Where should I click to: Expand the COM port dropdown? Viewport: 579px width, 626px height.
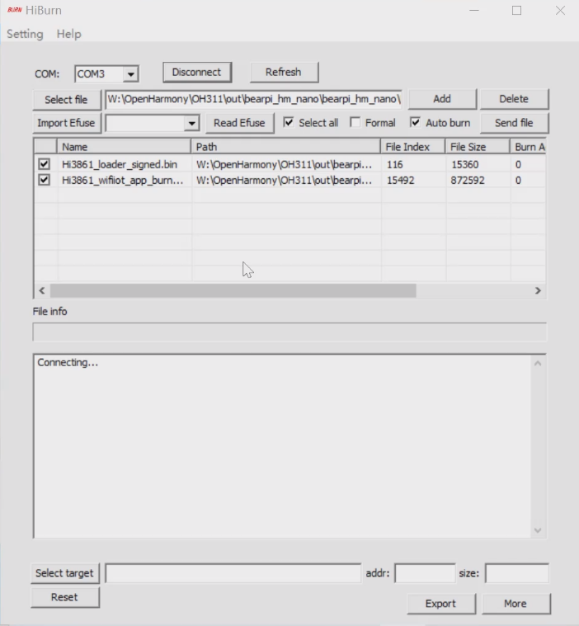tap(130, 74)
